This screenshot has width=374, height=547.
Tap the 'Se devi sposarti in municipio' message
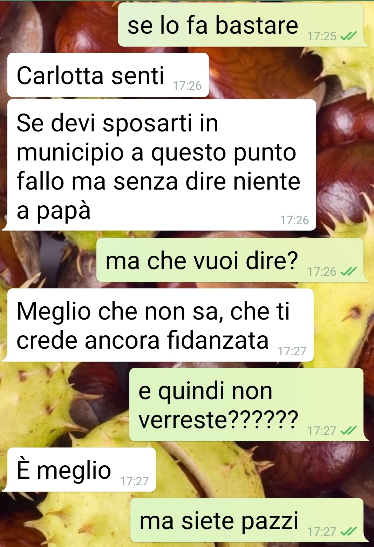pyautogui.click(x=162, y=165)
